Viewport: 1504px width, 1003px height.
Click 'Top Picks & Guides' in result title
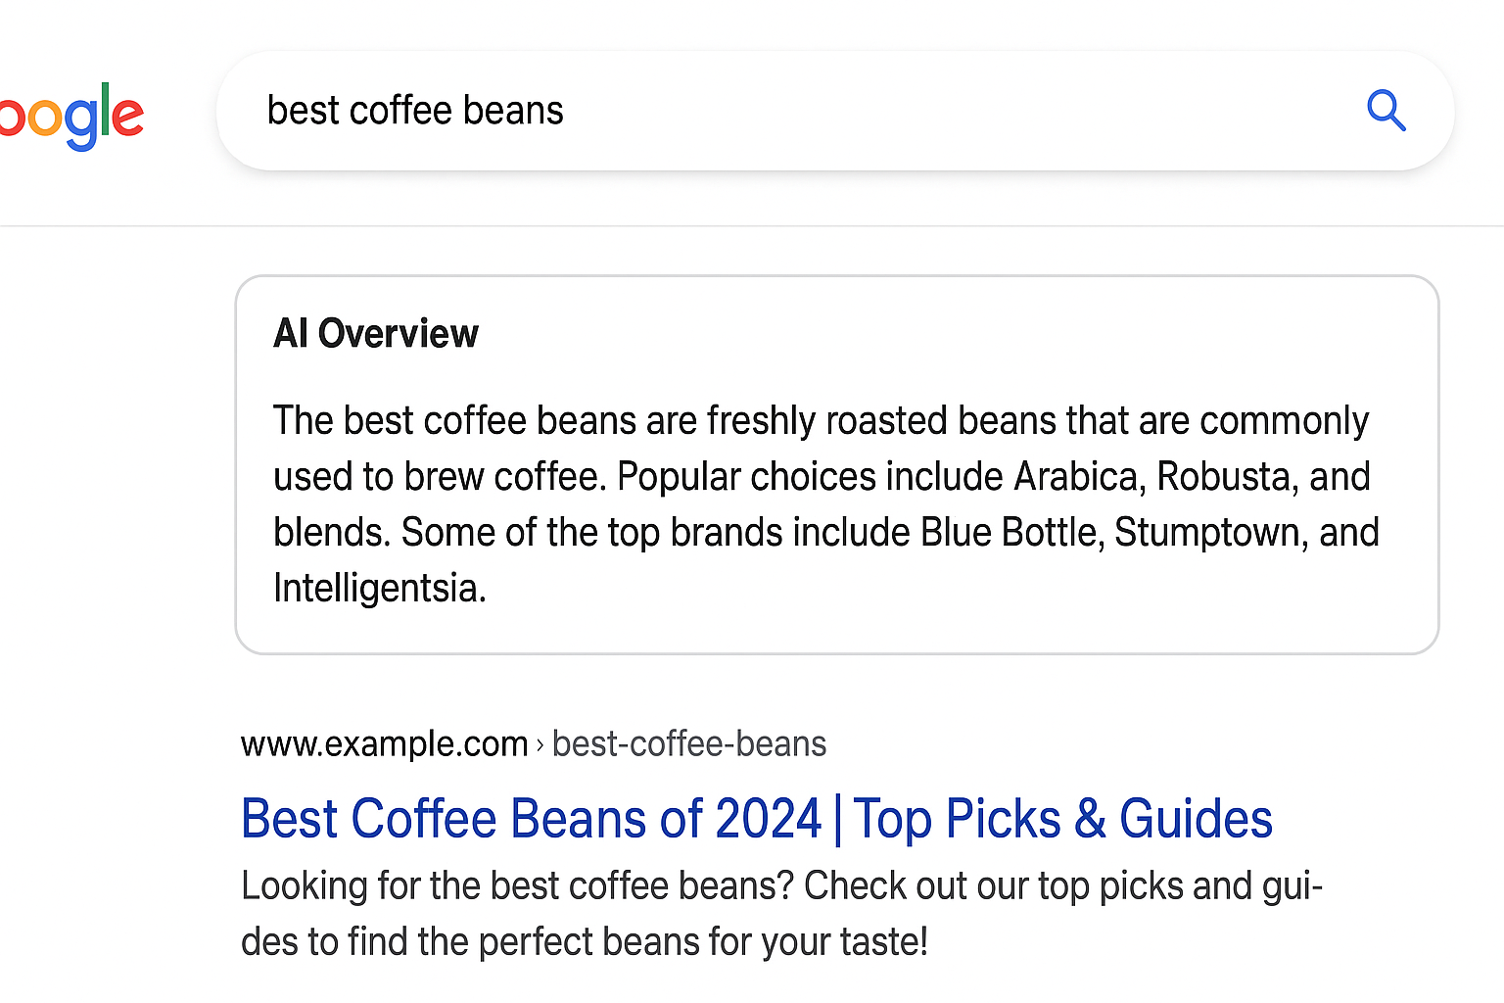1062,819
